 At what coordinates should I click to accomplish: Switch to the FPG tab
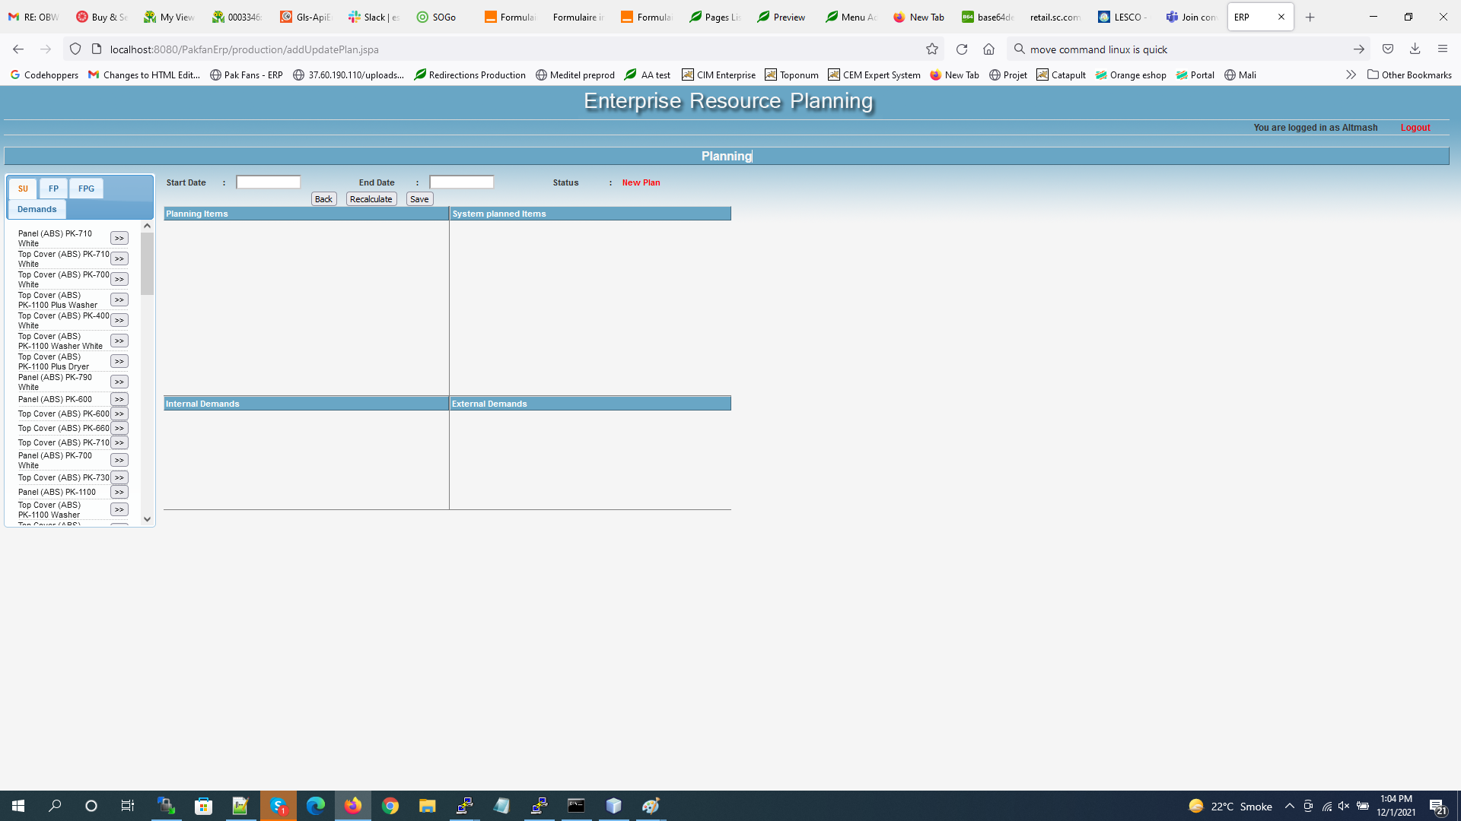(x=86, y=189)
